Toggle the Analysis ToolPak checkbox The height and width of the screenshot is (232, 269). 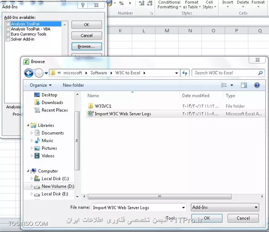coord(8,24)
